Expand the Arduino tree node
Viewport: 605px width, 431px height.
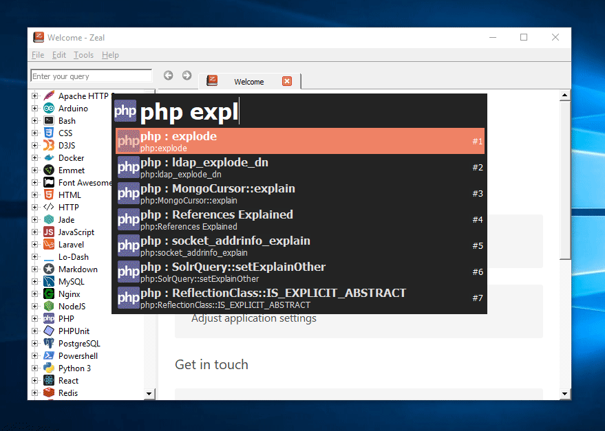pyautogui.click(x=34, y=109)
